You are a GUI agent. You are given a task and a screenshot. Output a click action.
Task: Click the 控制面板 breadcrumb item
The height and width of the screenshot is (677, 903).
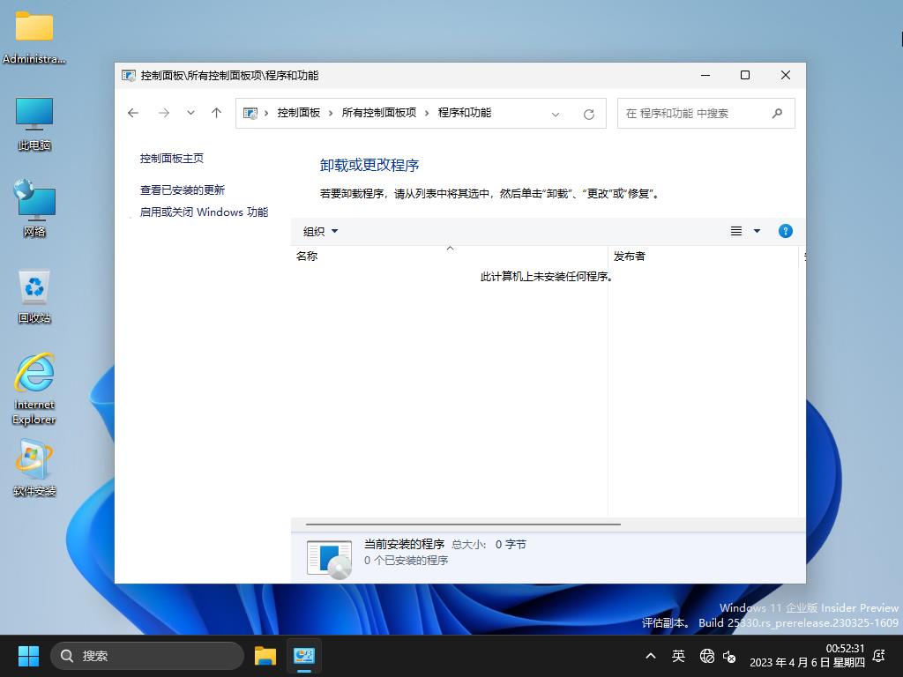pyautogui.click(x=299, y=113)
